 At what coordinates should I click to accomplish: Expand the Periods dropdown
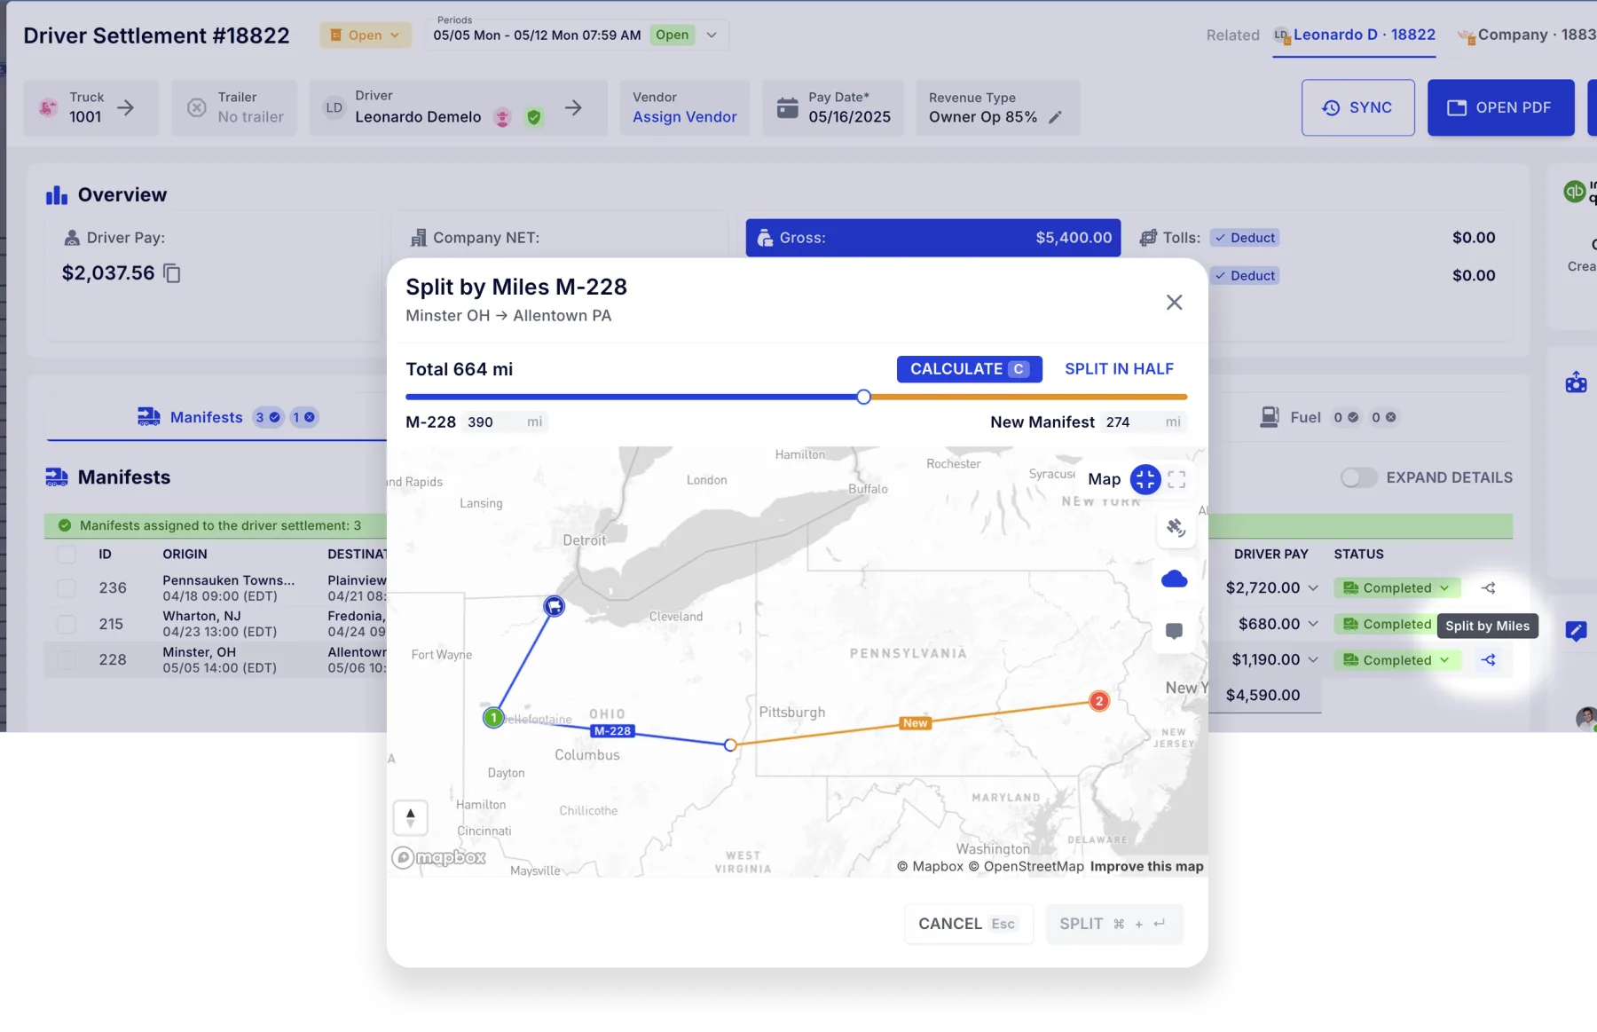[711, 35]
